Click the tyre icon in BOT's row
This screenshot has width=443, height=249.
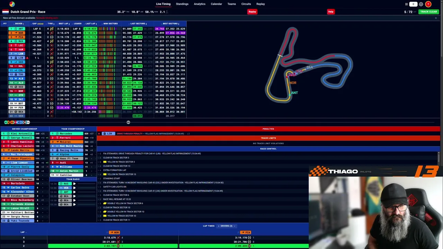tap(52, 103)
